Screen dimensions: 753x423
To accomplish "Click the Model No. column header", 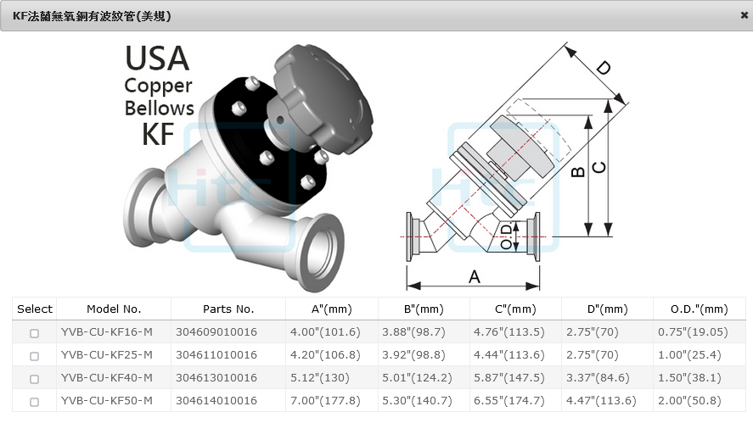I will click(x=114, y=309).
